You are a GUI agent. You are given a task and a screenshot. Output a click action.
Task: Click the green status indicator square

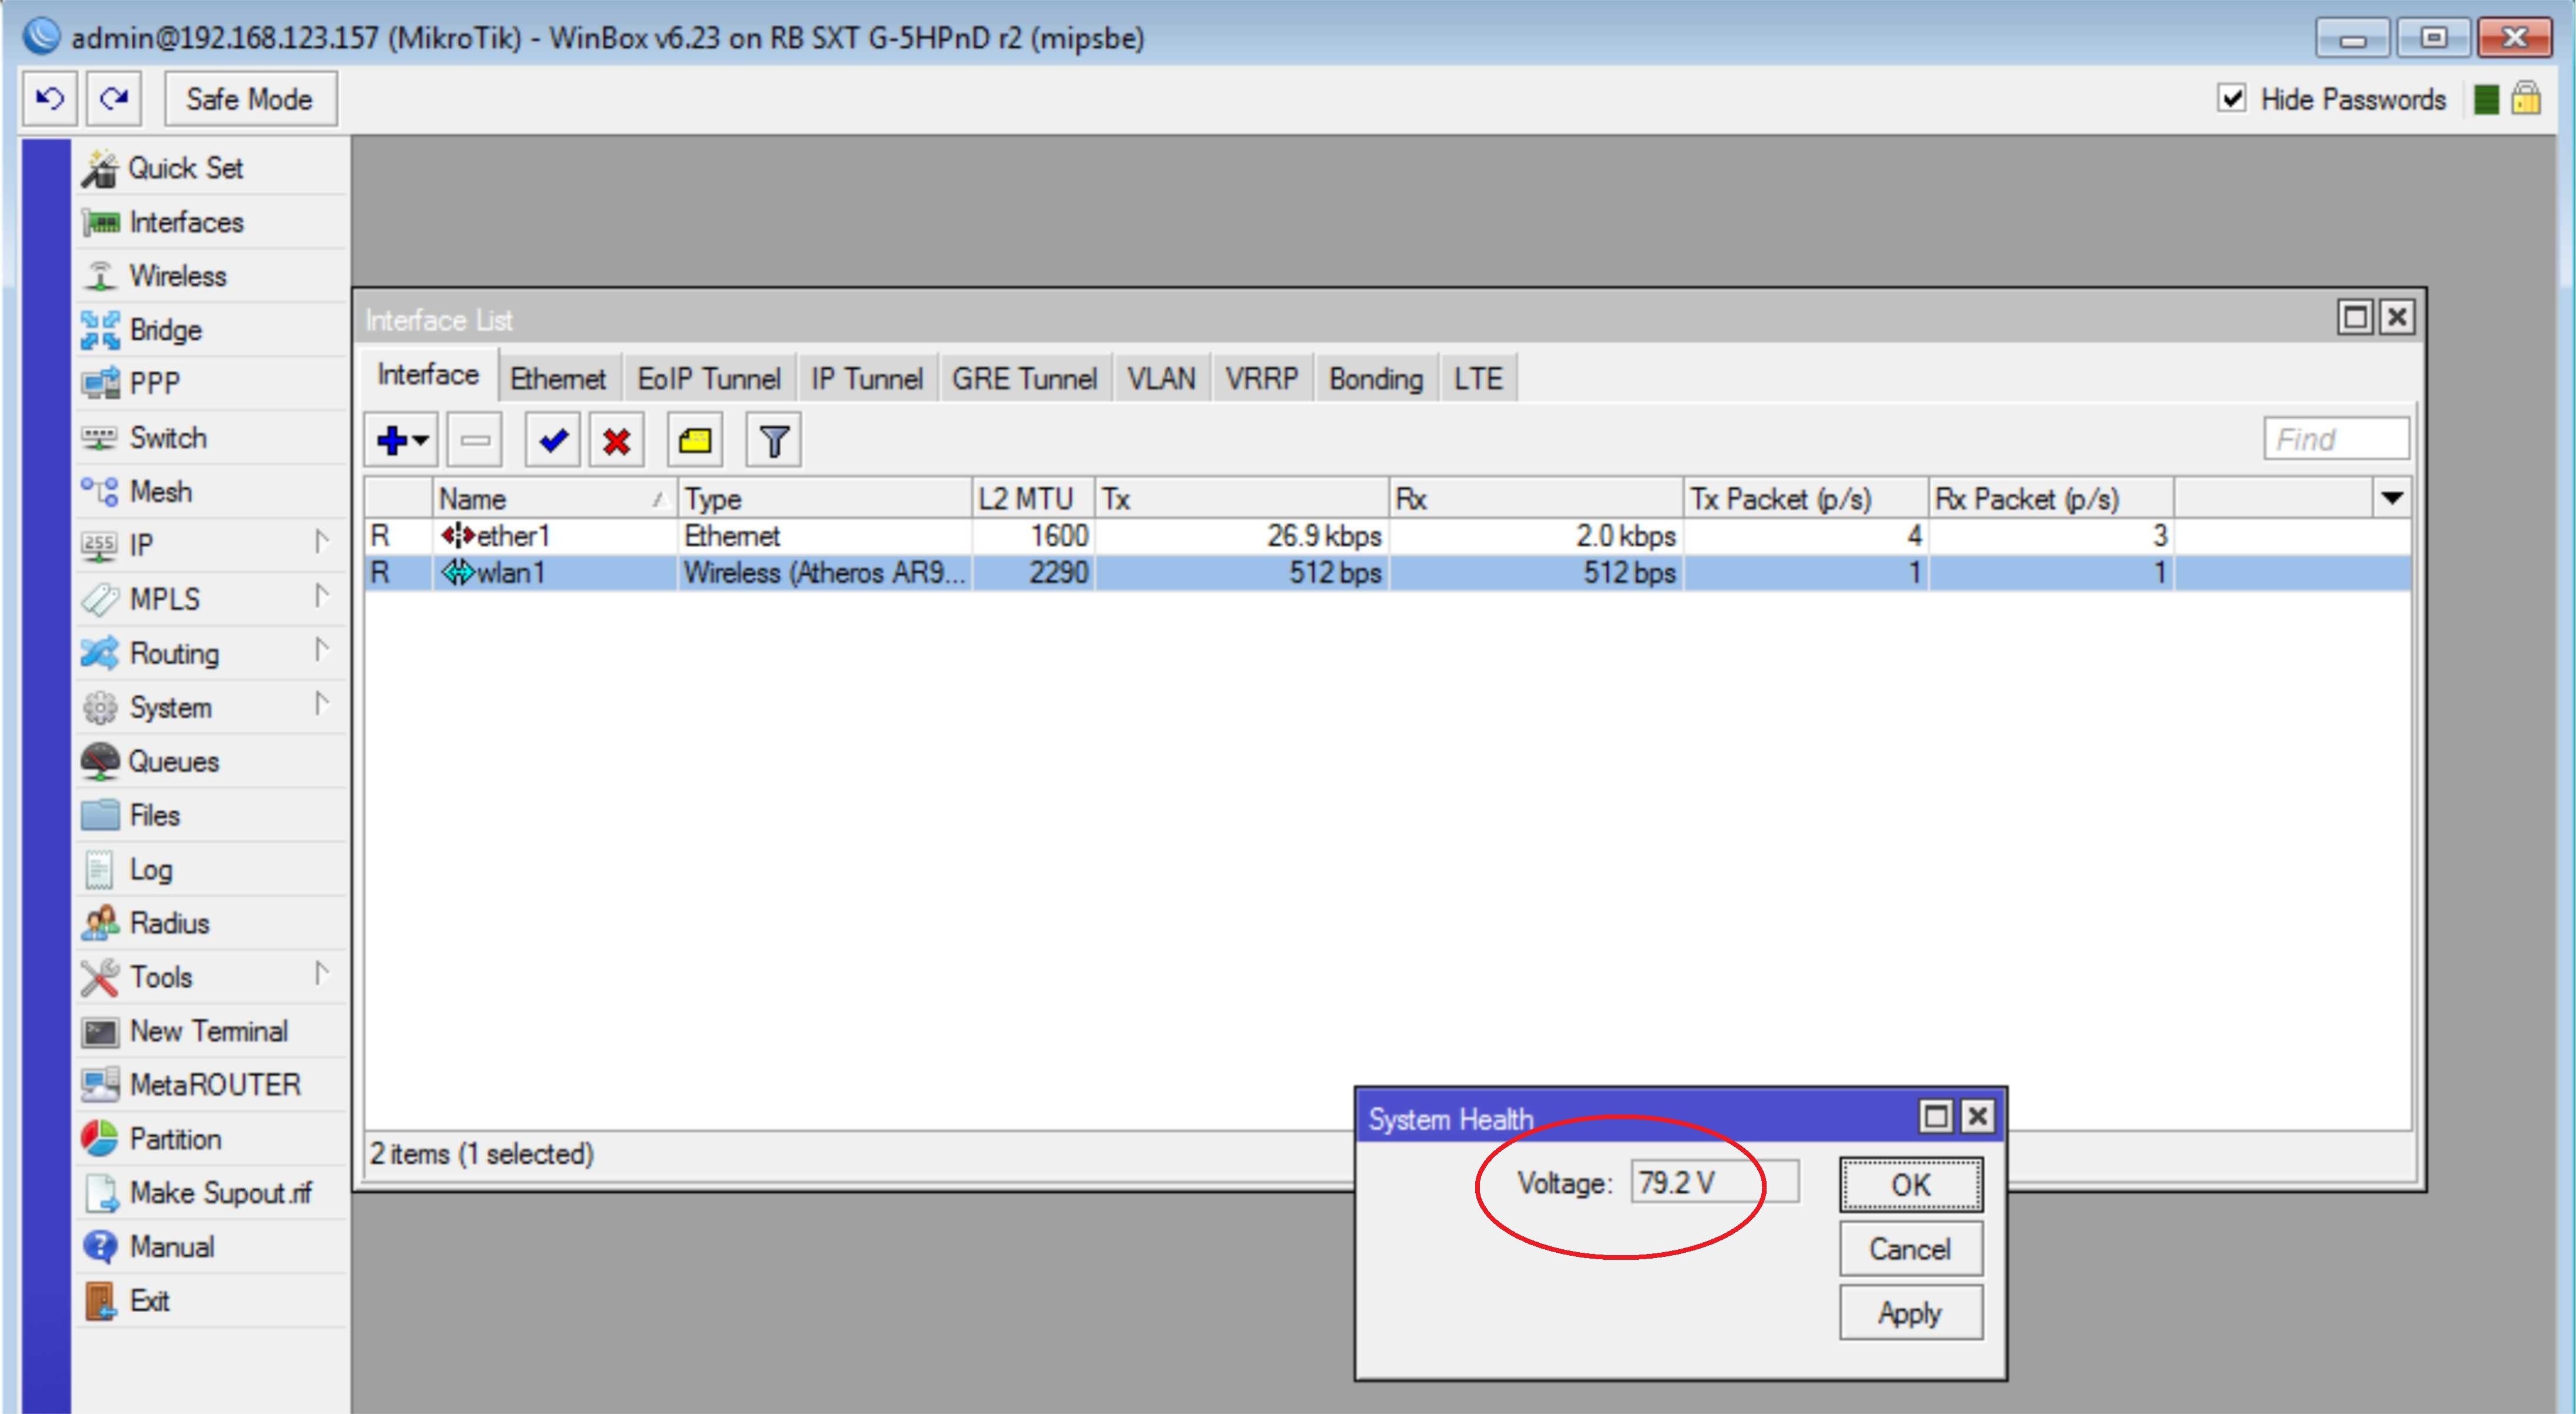pos(2486,99)
